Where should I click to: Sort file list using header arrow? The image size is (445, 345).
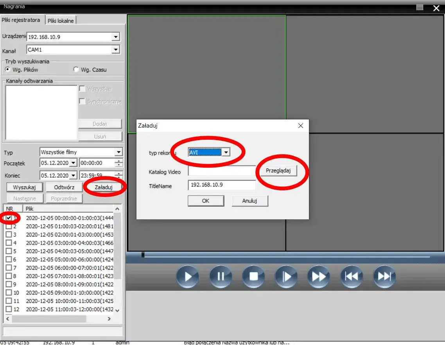(x=117, y=209)
